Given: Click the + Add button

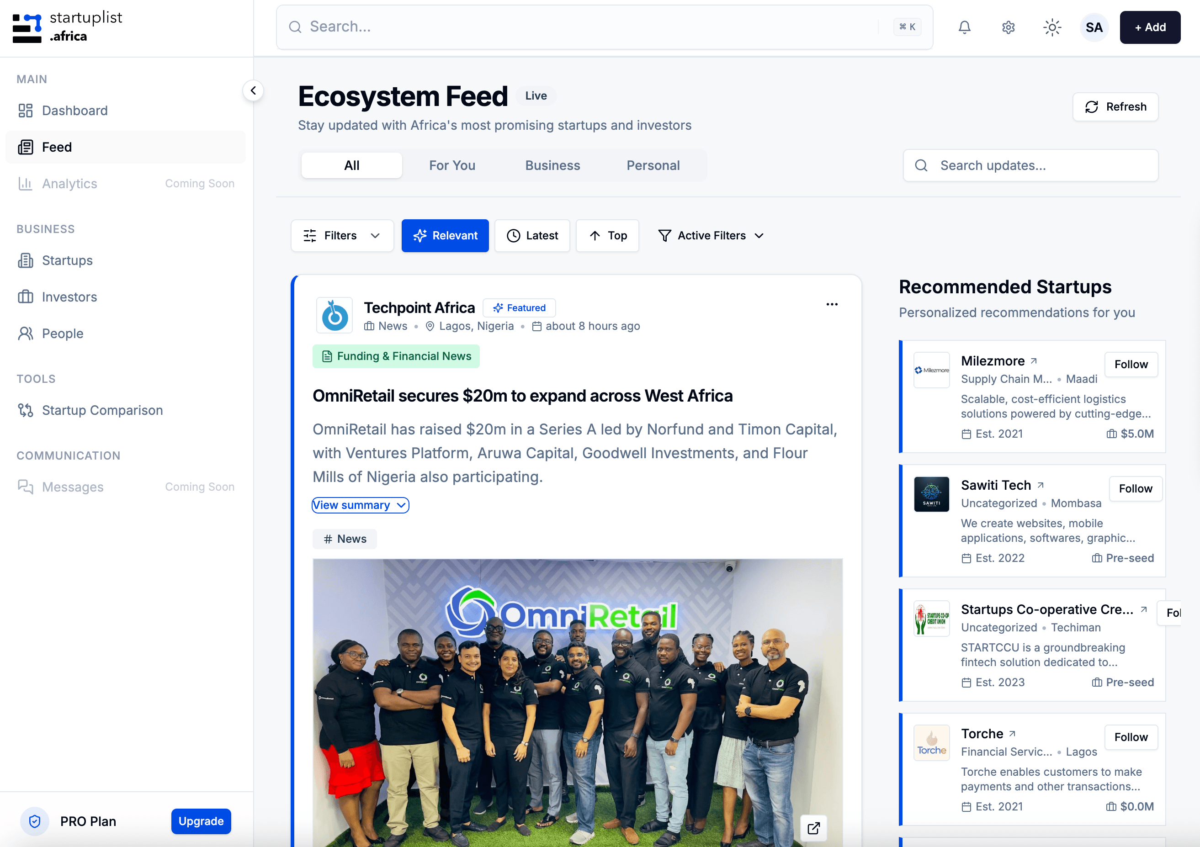Looking at the screenshot, I should (x=1150, y=27).
